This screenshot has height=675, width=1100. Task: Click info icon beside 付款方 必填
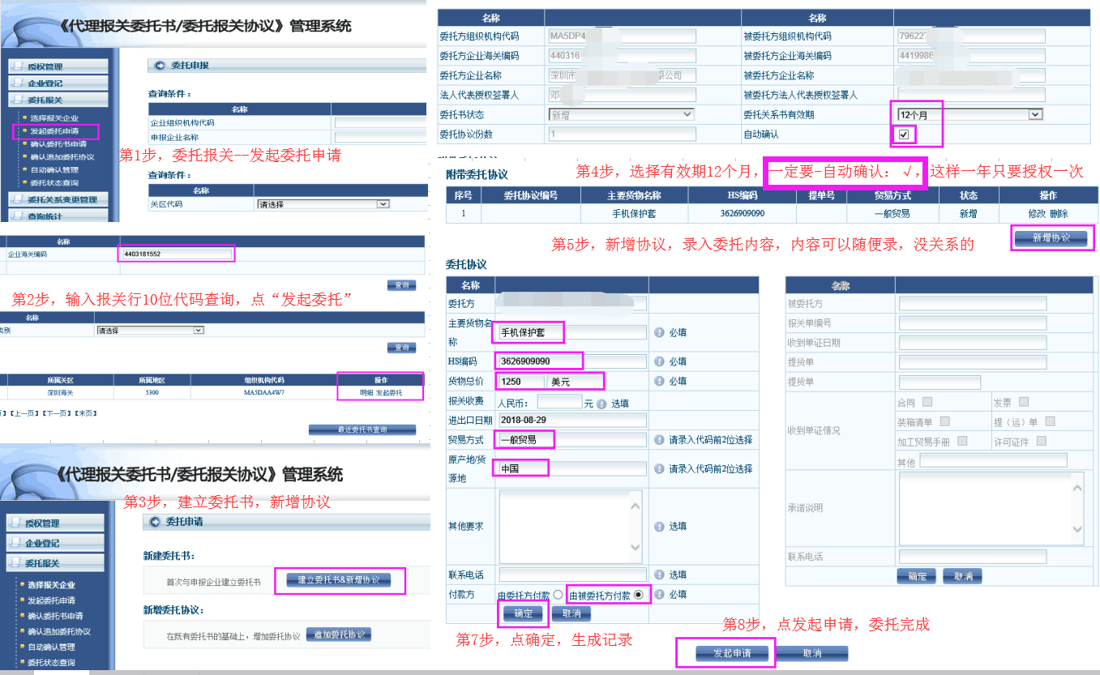coord(659,594)
